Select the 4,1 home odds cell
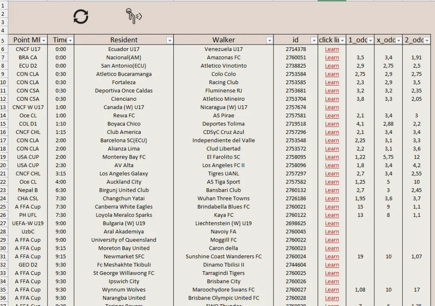 [360, 124]
